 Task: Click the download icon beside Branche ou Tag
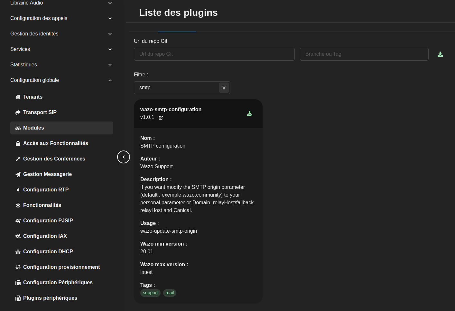[x=440, y=54]
